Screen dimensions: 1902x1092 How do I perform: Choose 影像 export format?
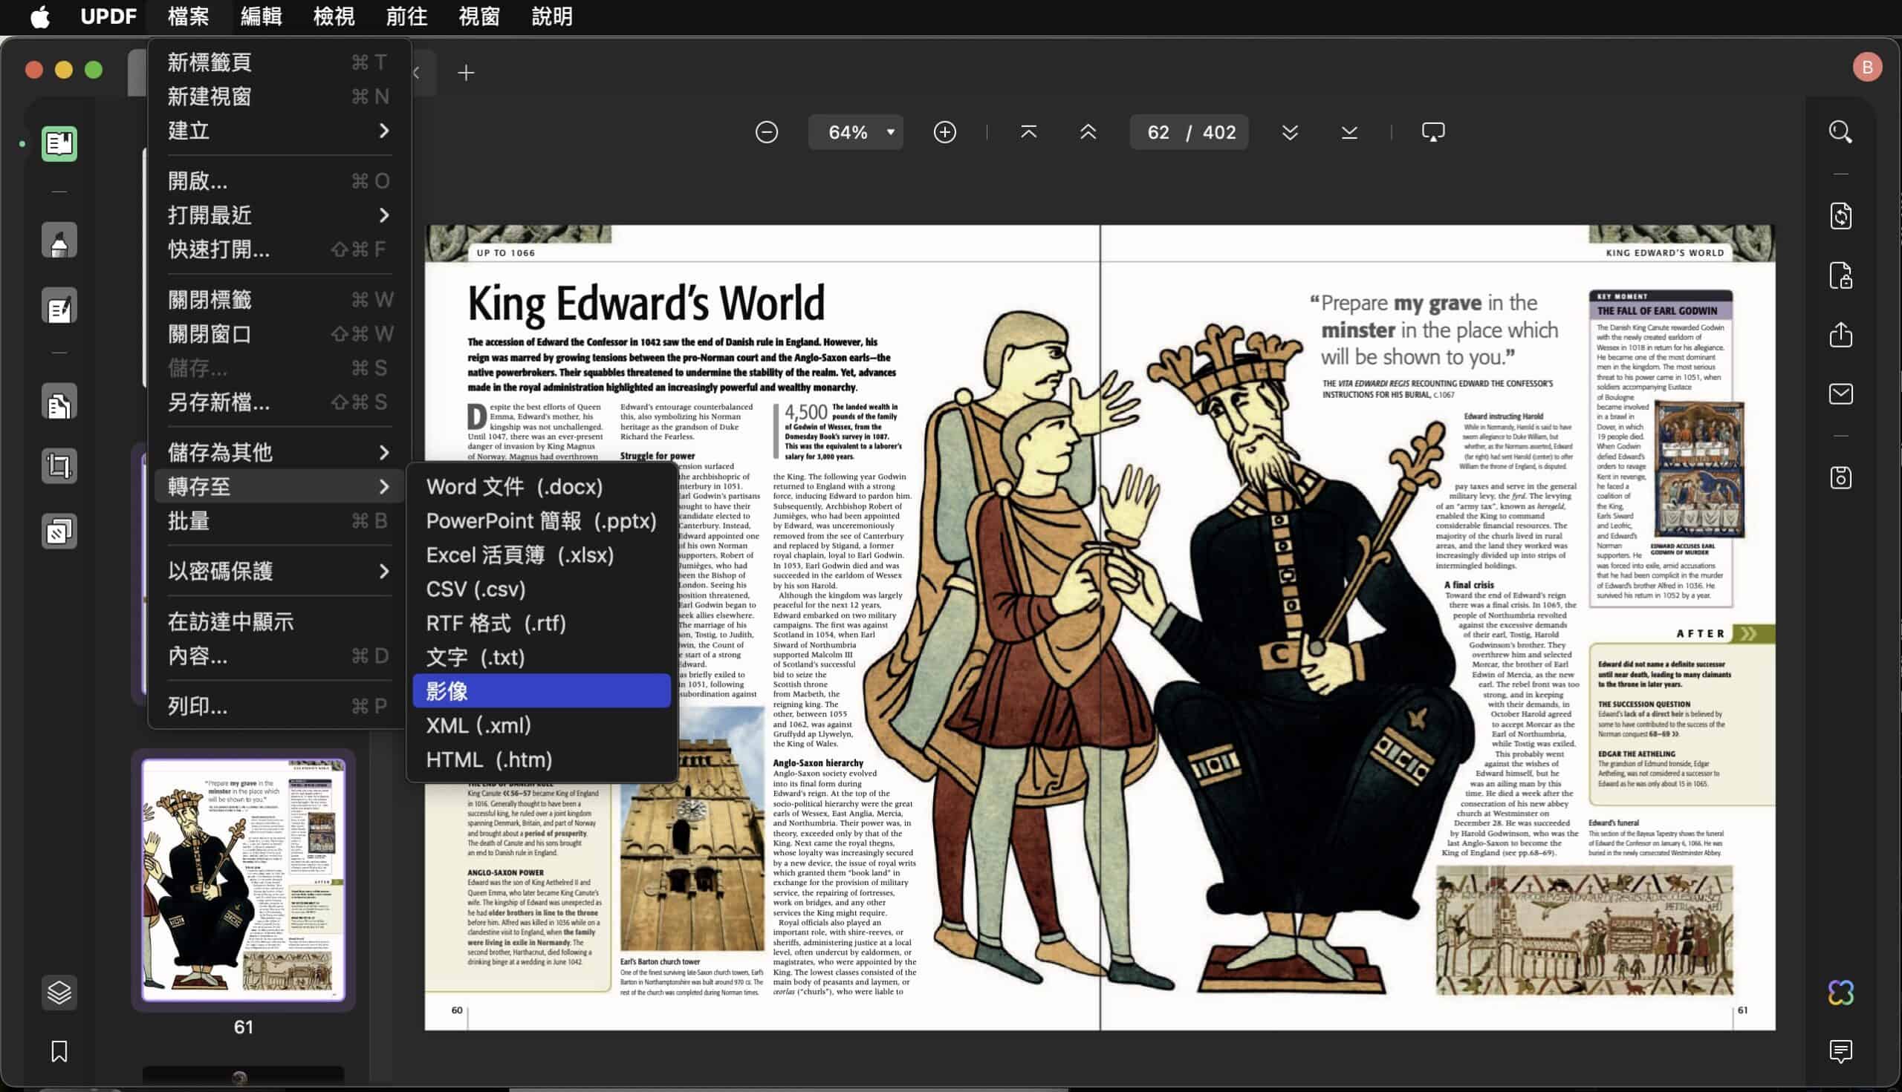click(540, 690)
